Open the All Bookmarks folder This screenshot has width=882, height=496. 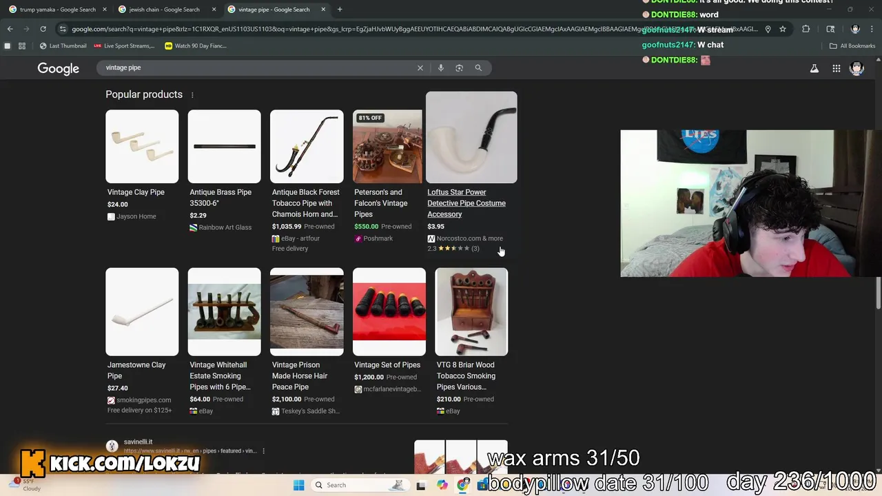pyautogui.click(x=852, y=45)
